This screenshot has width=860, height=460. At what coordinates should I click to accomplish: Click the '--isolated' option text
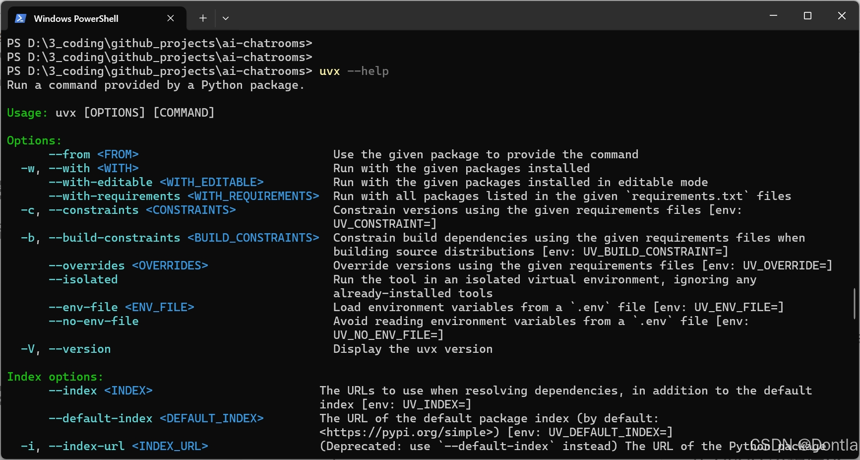point(83,279)
